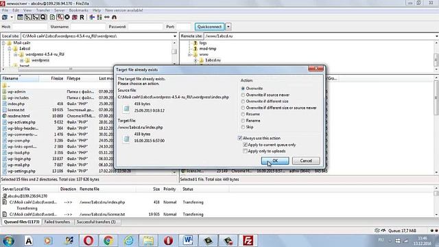Reconnect to last server (R) icon
The image size is (439, 247).
click(x=82, y=17)
